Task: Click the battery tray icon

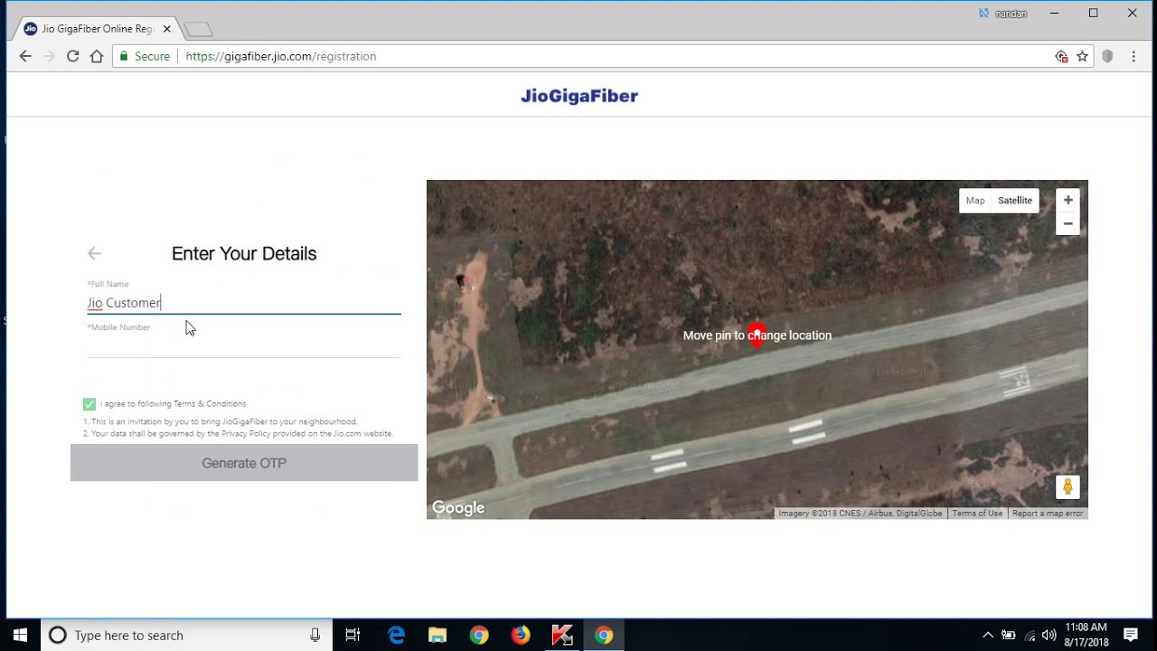Action: 1009,635
